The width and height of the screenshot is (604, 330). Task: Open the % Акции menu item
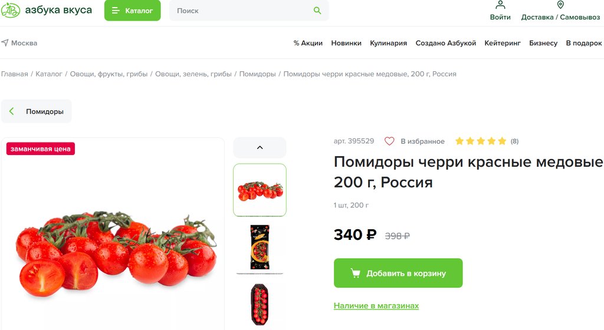308,43
